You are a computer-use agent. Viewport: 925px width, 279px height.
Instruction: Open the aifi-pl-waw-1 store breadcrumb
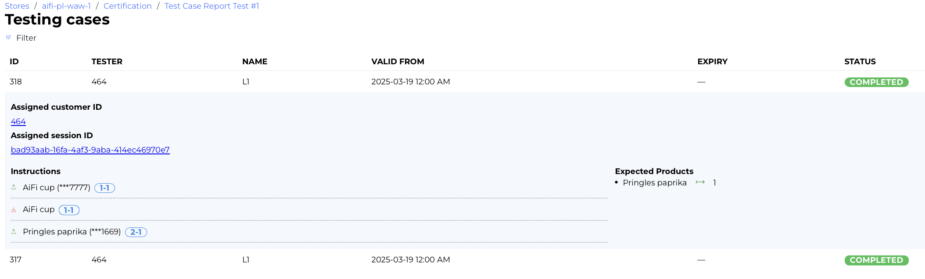[x=66, y=6]
